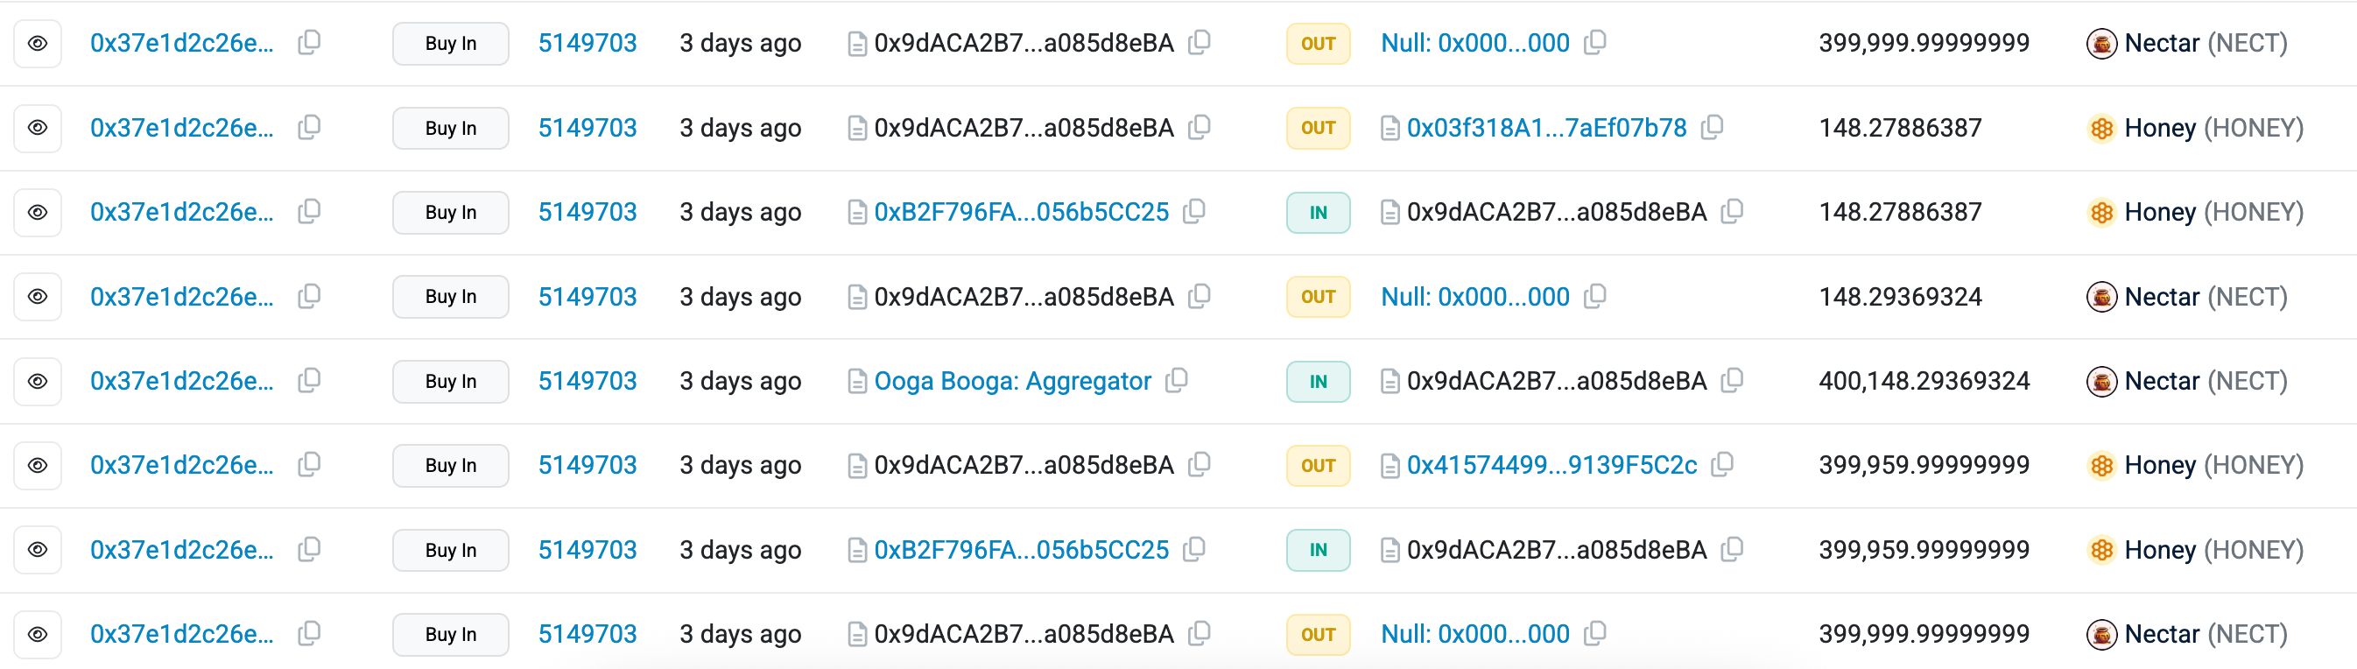
Task: Copy the 0xB2F796FA sender address in 399,959.99999999 row
Action: click(x=1194, y=549)
